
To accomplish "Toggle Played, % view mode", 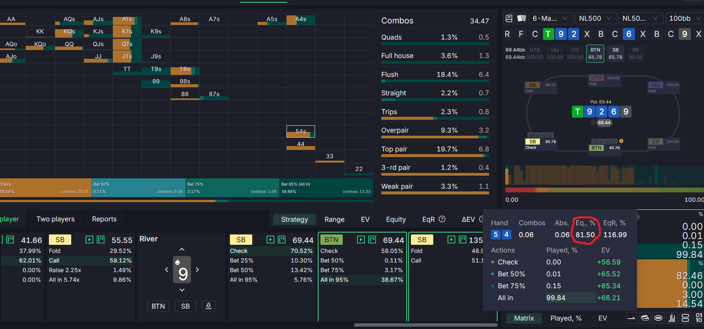I will (x=565, y=318).
